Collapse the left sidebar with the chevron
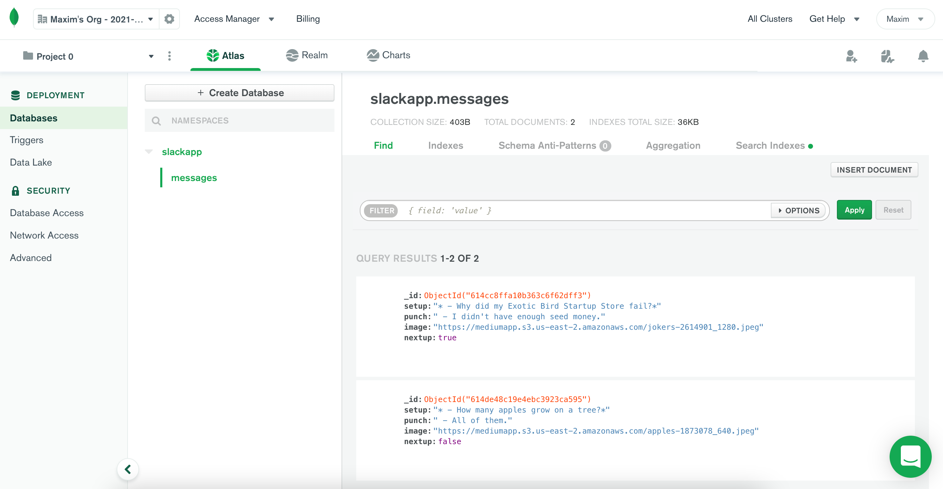 tap(128, 469)
